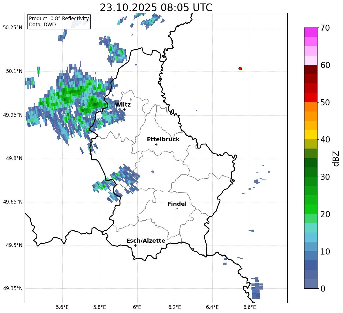Click the colorbar tick value 60
Image resolution: width=343 pixels, height=313 pixels.
point(325,65)
